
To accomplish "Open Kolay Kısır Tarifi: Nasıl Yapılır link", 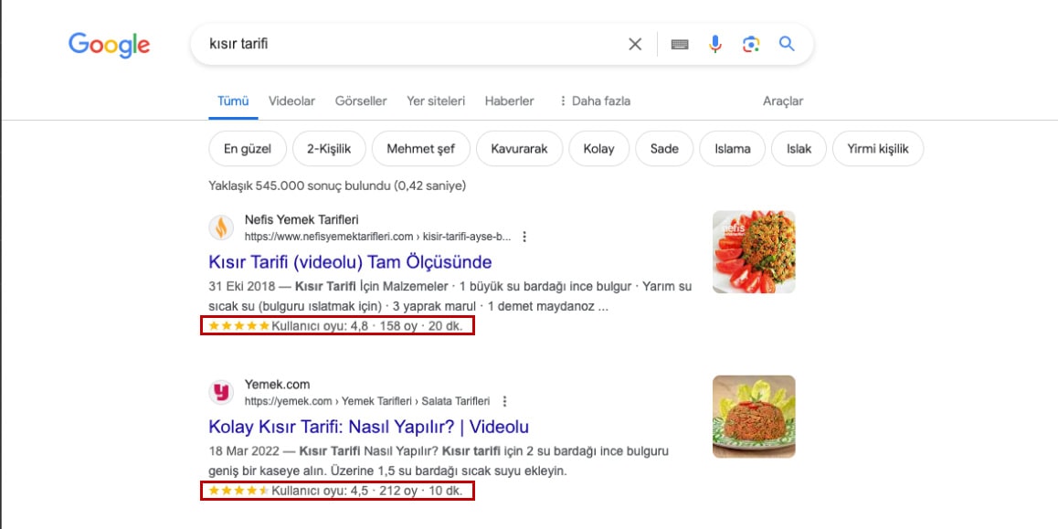I will tap(368, 427).
